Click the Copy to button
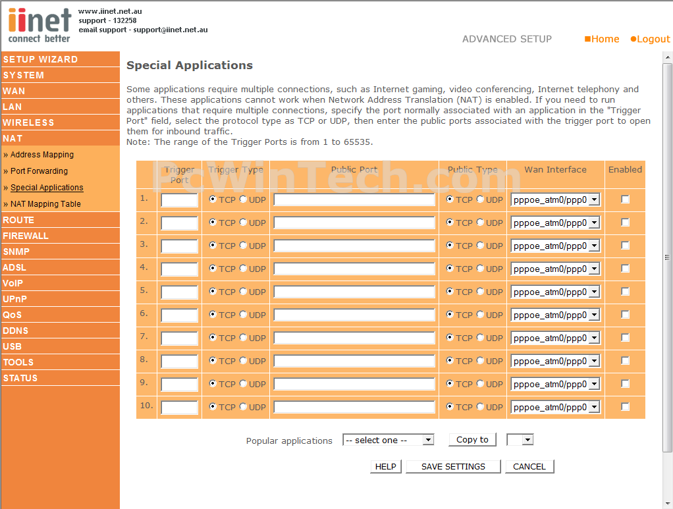673x509 pixels. pos(472,439)
